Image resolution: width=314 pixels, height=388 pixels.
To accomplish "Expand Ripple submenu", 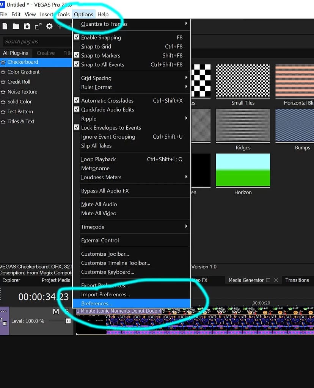I will tap(132, 119).
